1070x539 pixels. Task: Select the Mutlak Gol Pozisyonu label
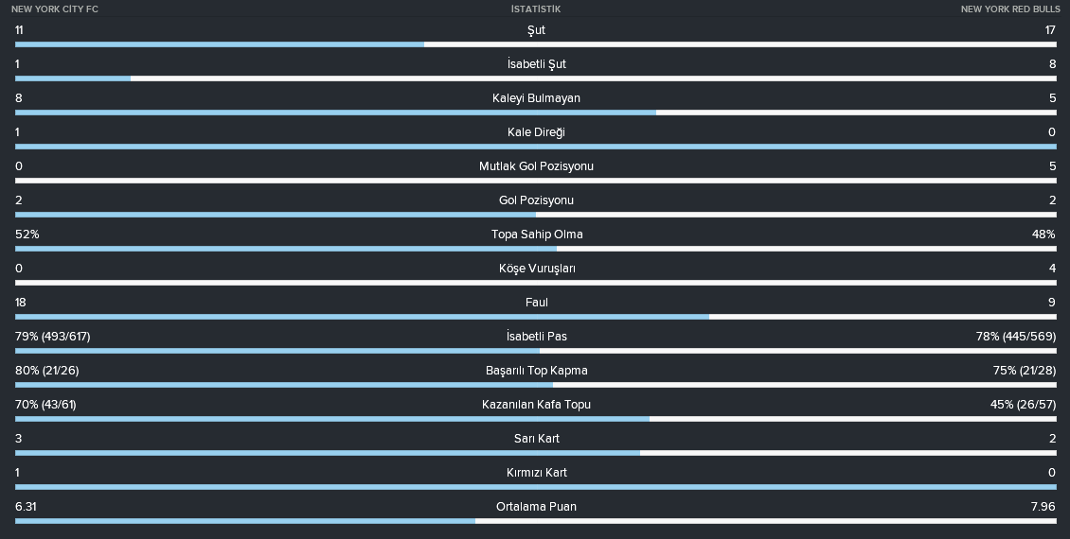(536, 166)
